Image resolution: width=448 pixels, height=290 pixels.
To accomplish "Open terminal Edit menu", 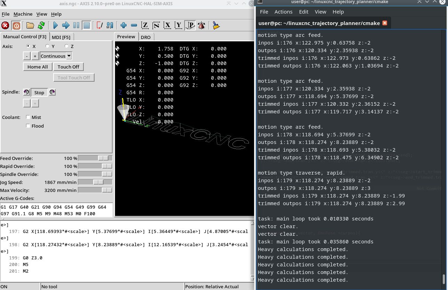I will tap(303, 12).
